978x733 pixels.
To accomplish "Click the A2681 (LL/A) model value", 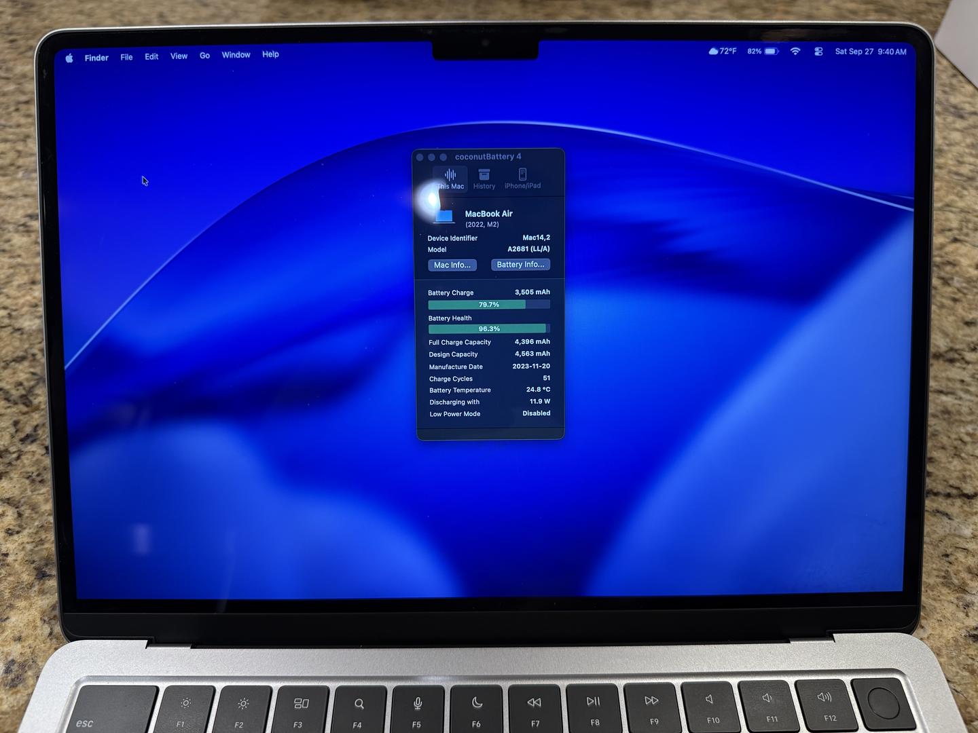I will coord(528,249).
